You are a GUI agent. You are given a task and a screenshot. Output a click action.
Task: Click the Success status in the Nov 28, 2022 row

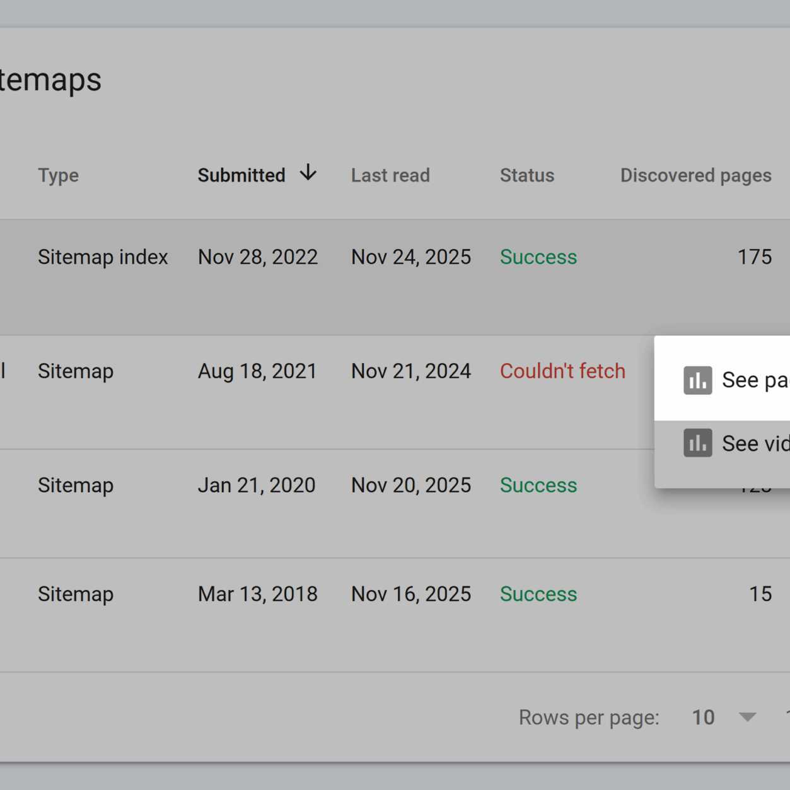tap(538, 257)
